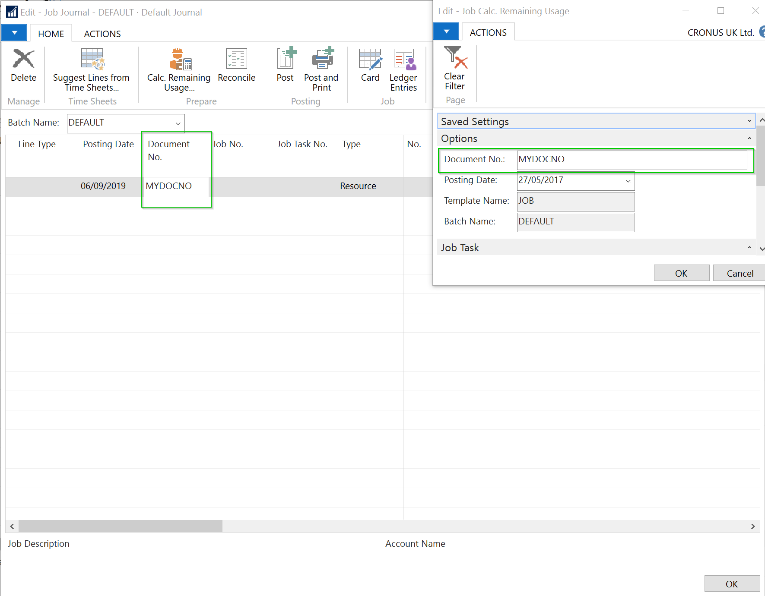The height and width of the screenshot is (596, 765).
Task: Click the Document No. input field
Action: pyautogui.click(x=632, y=160)
